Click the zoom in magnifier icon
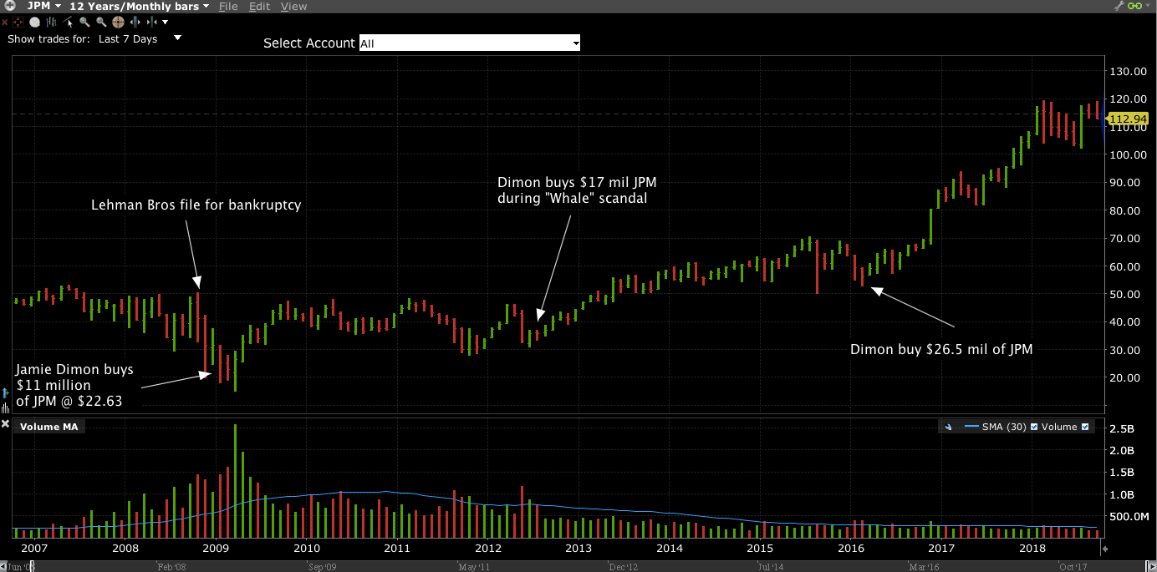Viewport: 1157px width, 572px height. [x=85, y=23]
